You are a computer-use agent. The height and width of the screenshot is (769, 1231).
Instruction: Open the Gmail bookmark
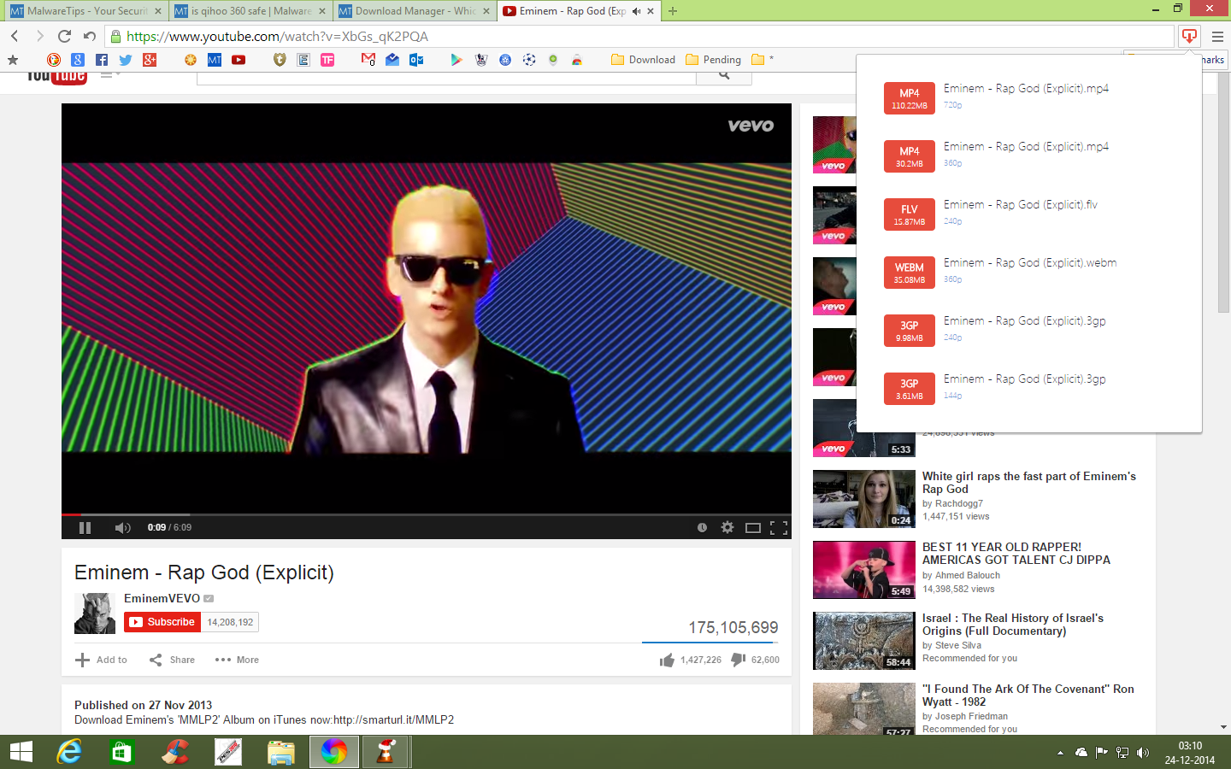pyautogui.click(x=368, y=60)
